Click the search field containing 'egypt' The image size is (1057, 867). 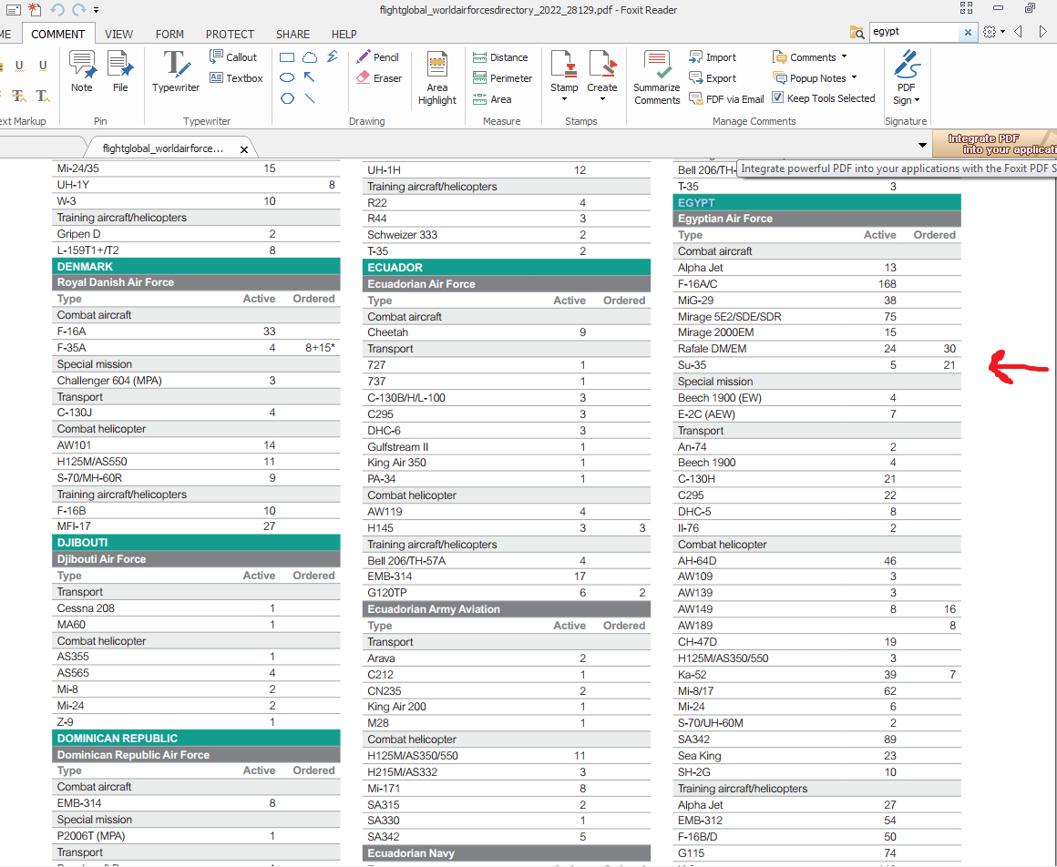click(x=914, y=31)
